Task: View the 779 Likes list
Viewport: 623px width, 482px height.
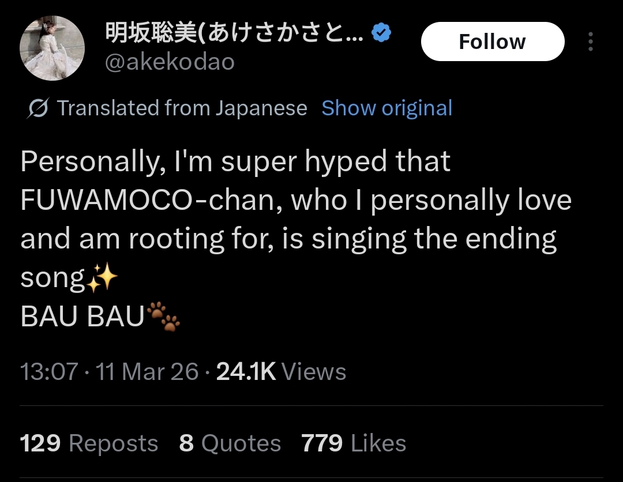Action: point(354,443)
